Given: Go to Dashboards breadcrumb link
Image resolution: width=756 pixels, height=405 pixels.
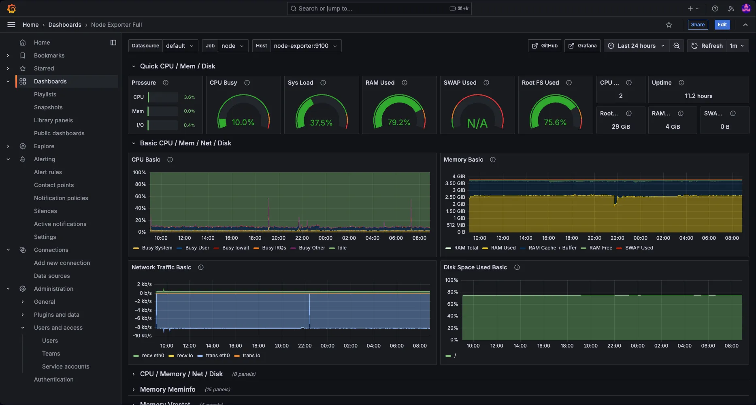Looking at the screenshot, I should 65,25.
